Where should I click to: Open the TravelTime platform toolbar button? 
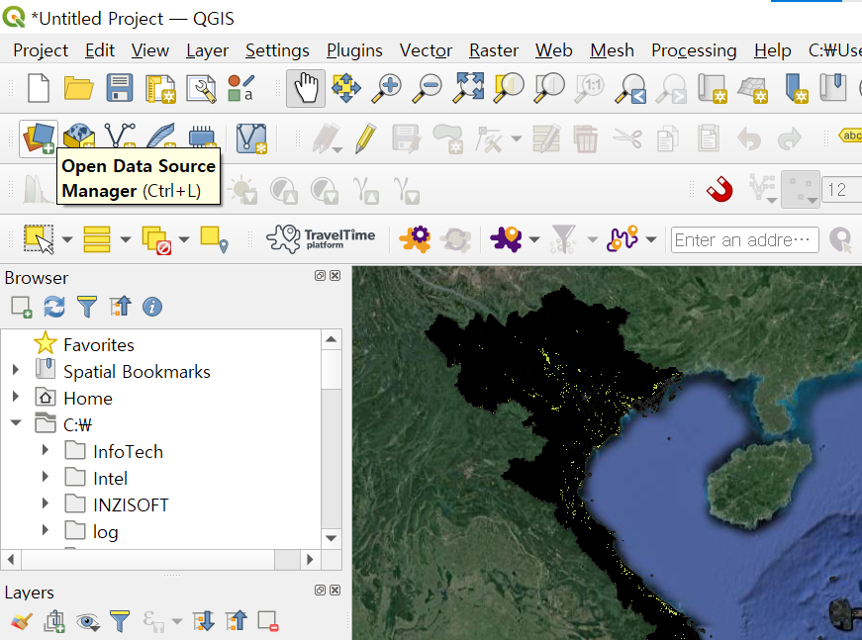tap(321, 239)
